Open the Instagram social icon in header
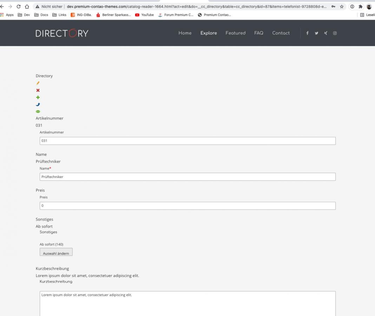The height and width of the screenshot is (316, 375). (335, 33)
